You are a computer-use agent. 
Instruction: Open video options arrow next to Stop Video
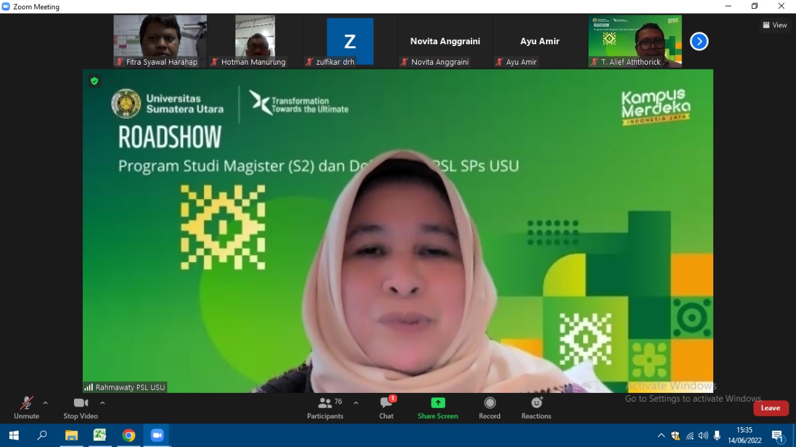tap(103, 403)
